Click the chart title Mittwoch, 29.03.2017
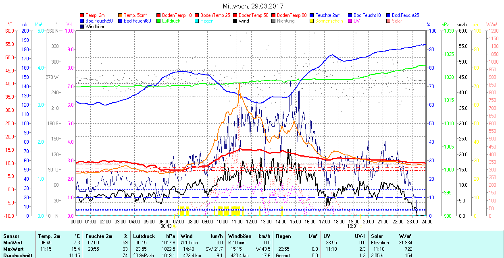Screen dimensions: 504x258 point(253,6)
